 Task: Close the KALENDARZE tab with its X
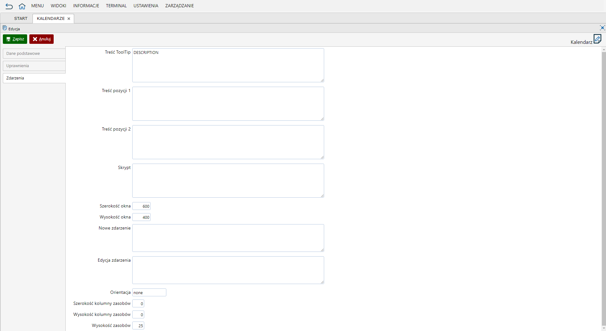coord(69,19)
